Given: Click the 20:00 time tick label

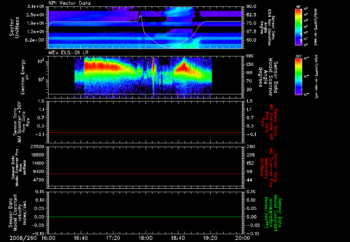Looking at the screenshot, I should coord(243,238).
